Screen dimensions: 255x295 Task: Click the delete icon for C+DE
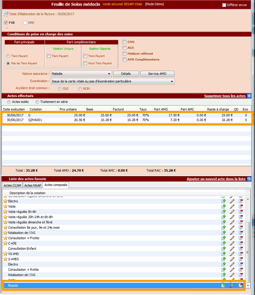tap(241, 243)
